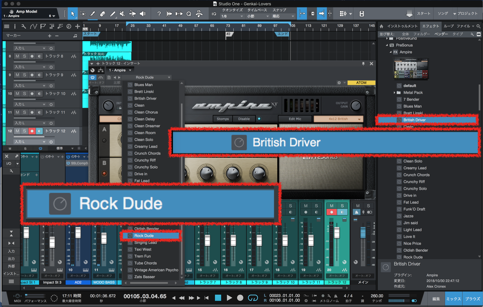
Task: Open the Song page button
Action: [443, 14]
